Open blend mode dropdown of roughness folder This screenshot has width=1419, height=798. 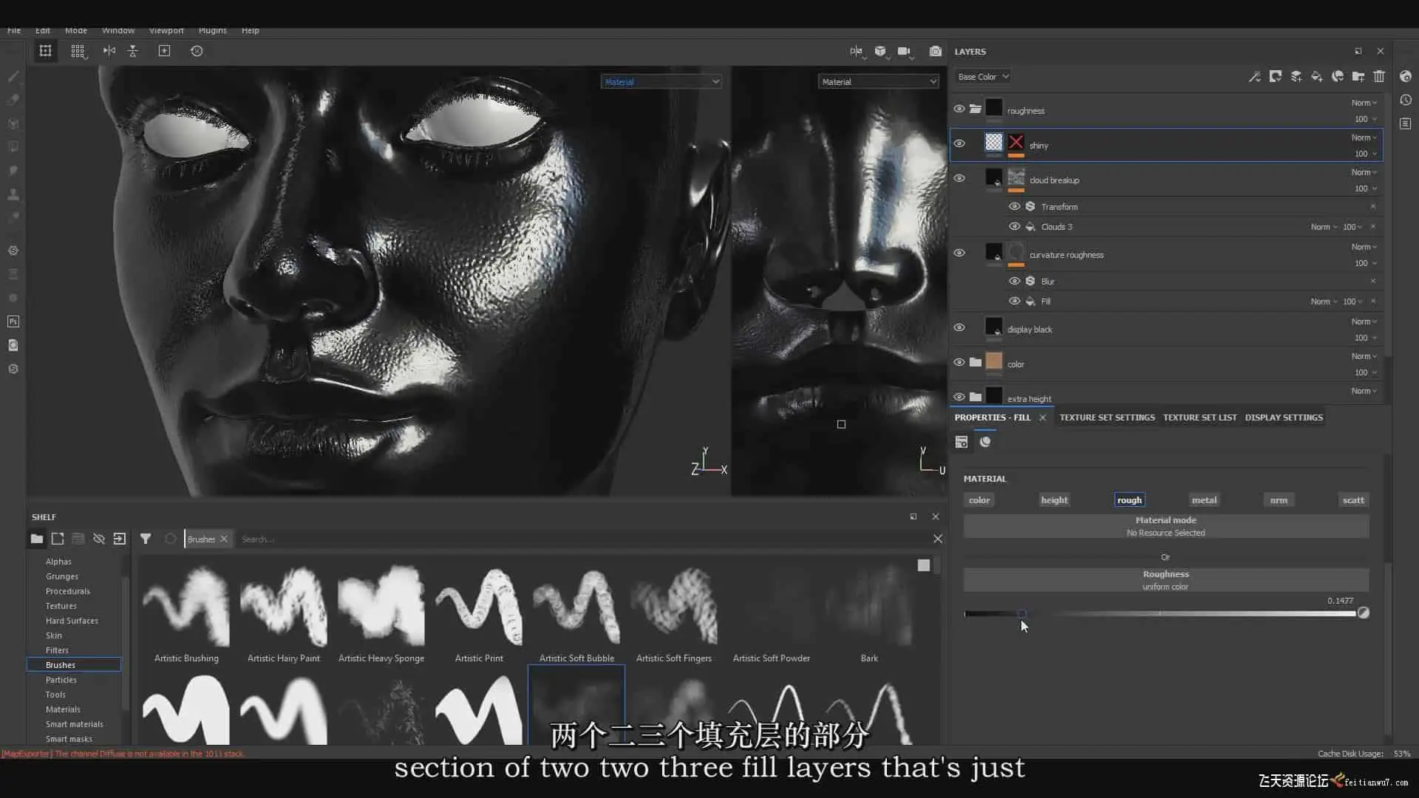coord(1364,103)
